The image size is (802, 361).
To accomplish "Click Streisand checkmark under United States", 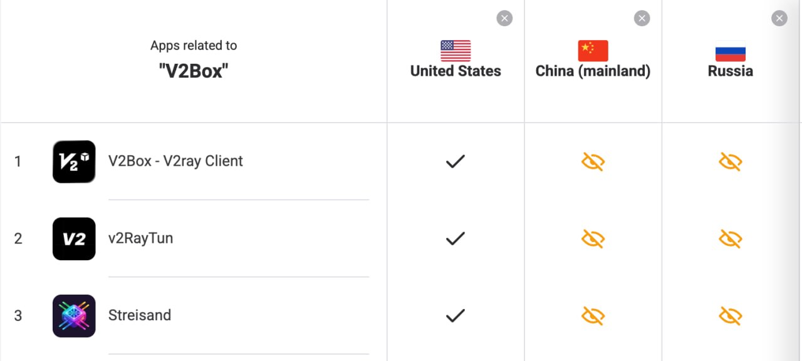I will pyautogui.click(x=455, y=315).
